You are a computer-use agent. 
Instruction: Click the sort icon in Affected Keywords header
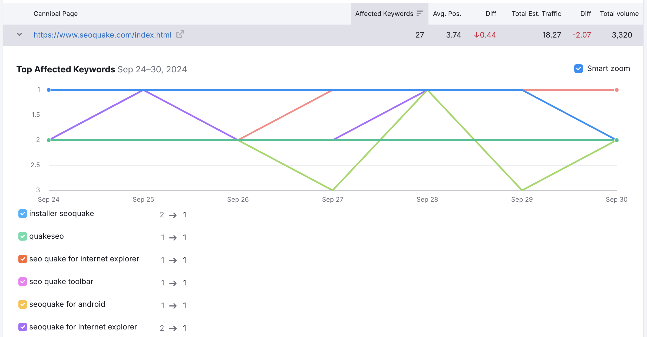[420, 13]
